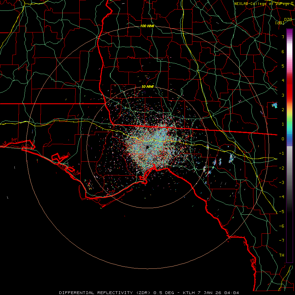Click the 1 dB value on color scale
This screenshot has width=295, height=295.
283,124
